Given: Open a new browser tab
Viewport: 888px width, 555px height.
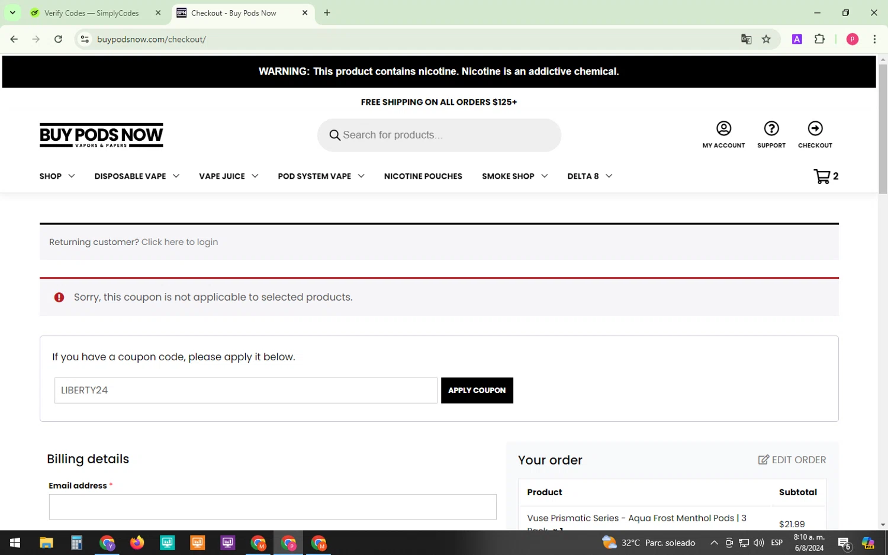Looking at the screenshot, I should point(327,12).
